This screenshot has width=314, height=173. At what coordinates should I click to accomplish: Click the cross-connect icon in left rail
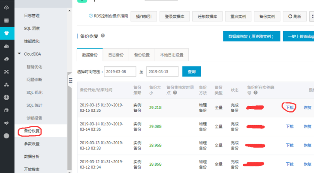pyautogui.click(x=6, y=72)
